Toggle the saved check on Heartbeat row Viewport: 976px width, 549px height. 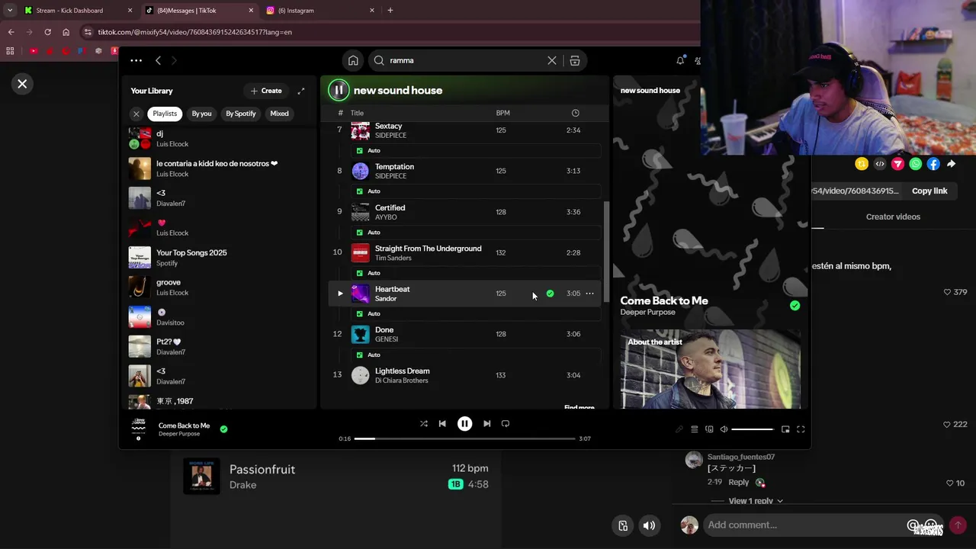[550, 294]
